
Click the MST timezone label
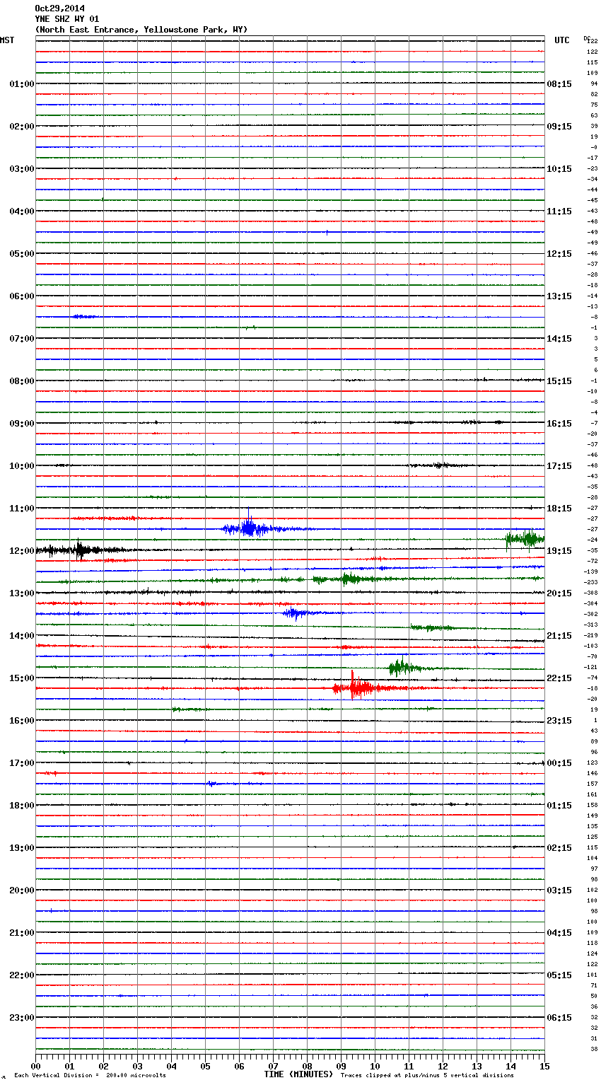click(x=7, y=40)
